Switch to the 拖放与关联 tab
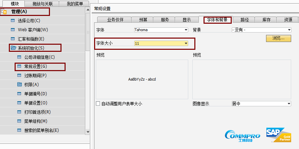The width and height of the screenshot is (299, 149). point(42,4)
